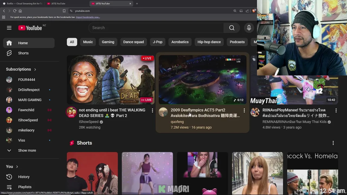Expand Show more subscriptions

tap(29, 151)
